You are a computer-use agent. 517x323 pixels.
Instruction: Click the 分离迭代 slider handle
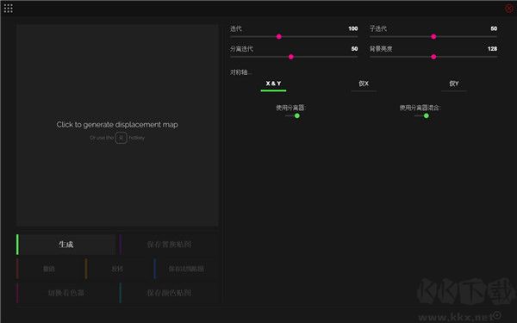pyautogui.click(x=291, y=57)
